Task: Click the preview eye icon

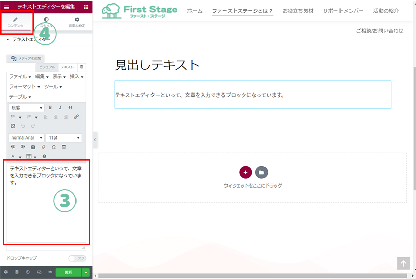Action: (x=50, y=272)
